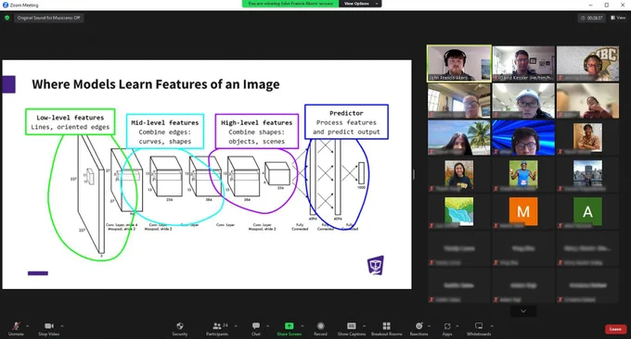This screenshot has height=339, width=631.
Task: Toggle Original Sound for Musicians
Action: [x=48, y=18]
